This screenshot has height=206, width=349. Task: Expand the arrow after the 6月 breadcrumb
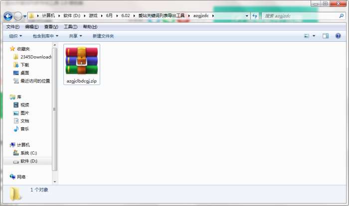[117, 16]
